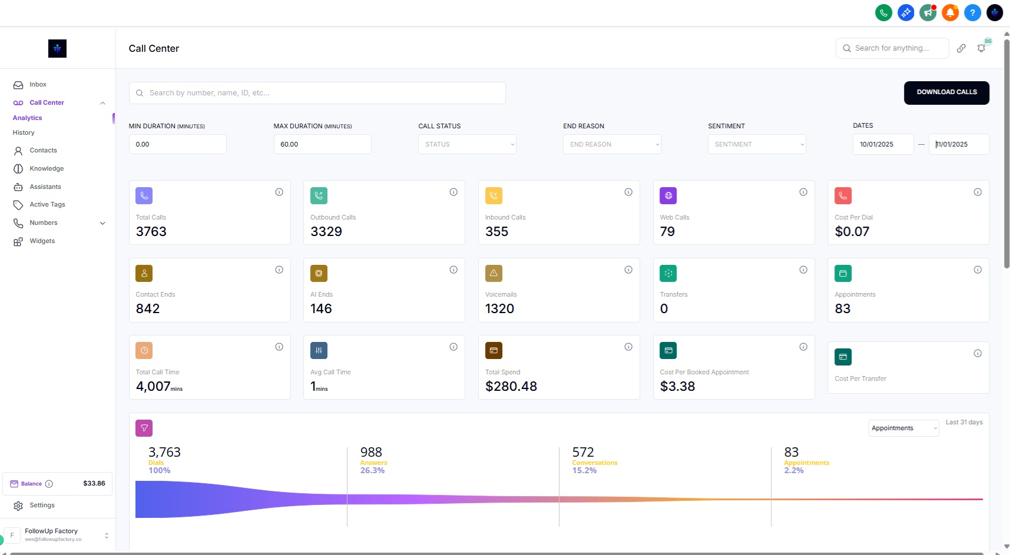Show info for Inbound Calls card
Screen dimensions: 1010x555
[x=628, y=192]
